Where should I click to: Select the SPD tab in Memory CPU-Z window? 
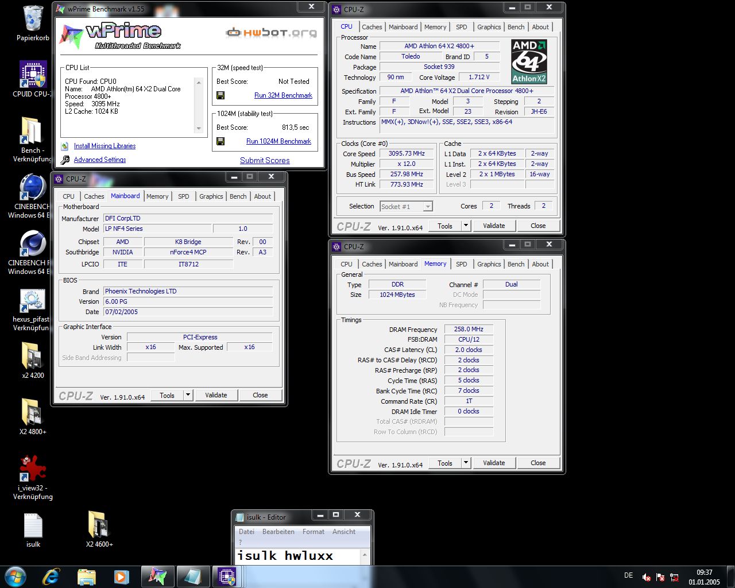[461, 264]
